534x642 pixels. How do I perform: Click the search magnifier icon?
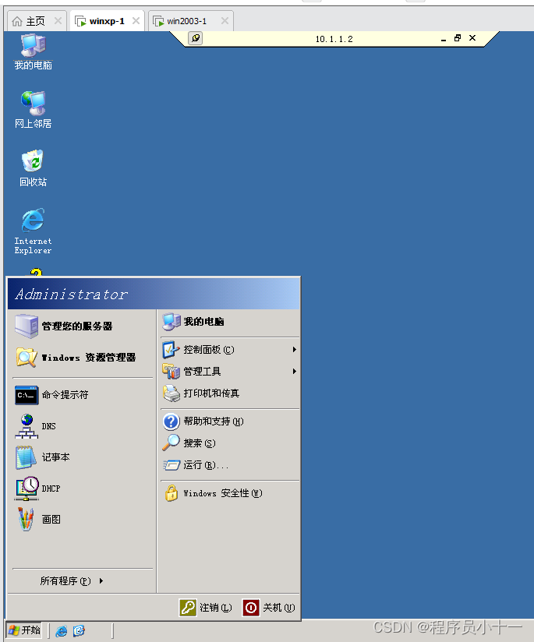(171, 443)
